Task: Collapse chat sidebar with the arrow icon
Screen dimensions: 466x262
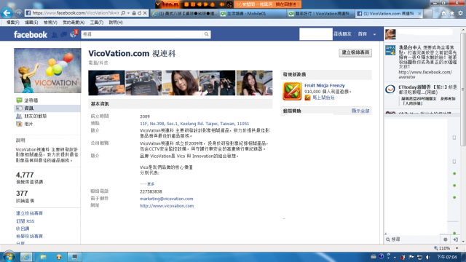Action: [455, 239]
